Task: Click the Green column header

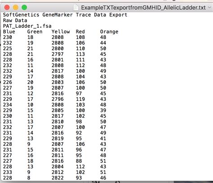Action: click(35, 32)
